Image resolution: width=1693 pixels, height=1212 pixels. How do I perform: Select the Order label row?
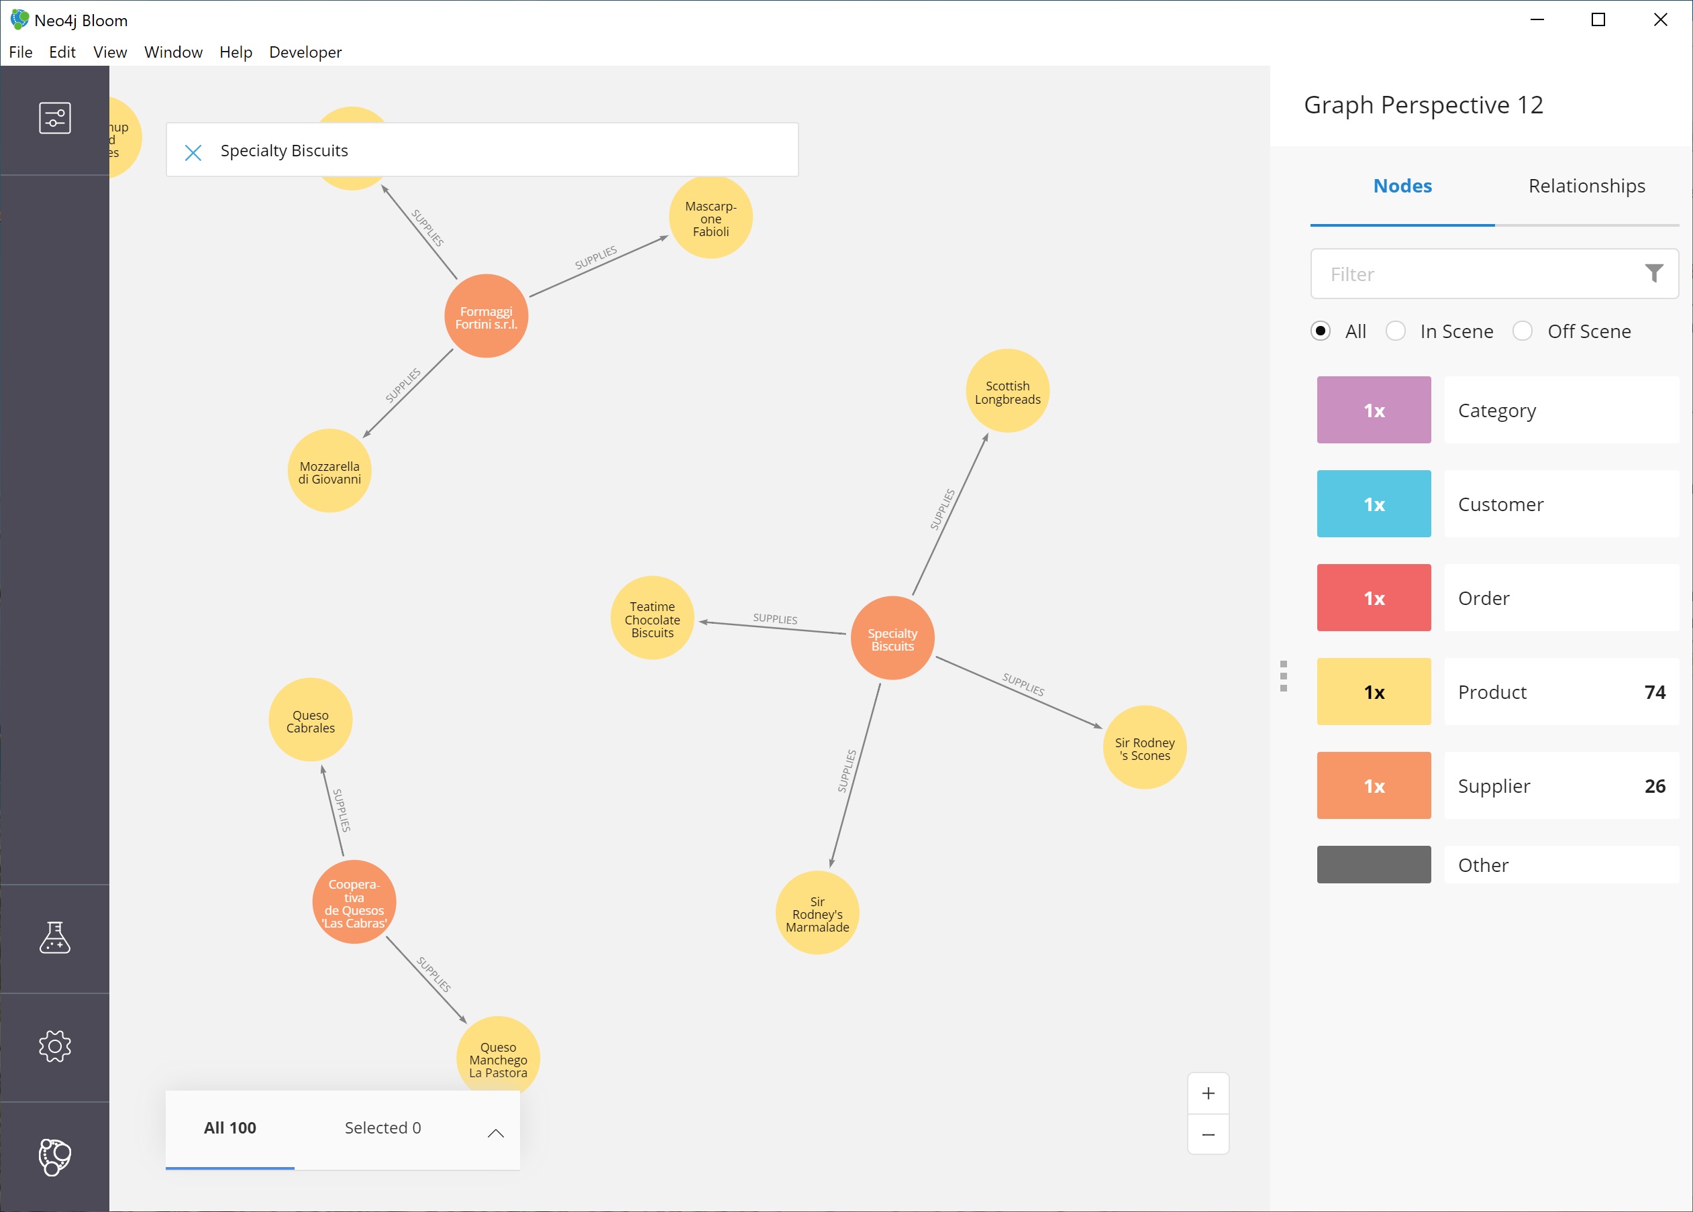click(x=1561, y=598)
